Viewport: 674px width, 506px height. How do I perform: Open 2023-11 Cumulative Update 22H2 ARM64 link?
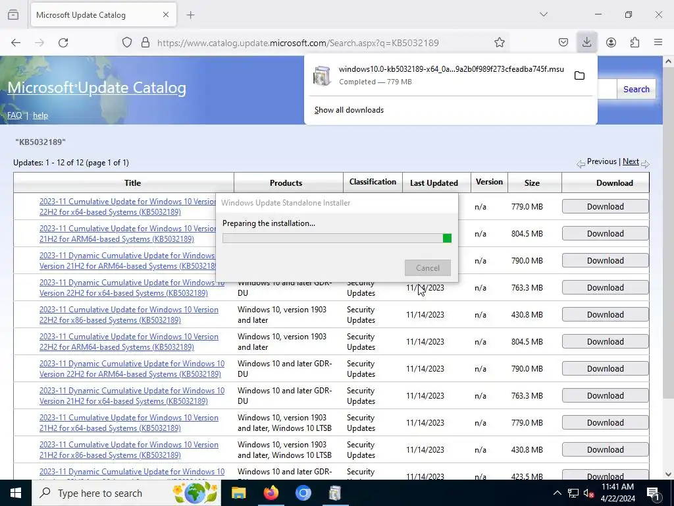click(129, 342)
